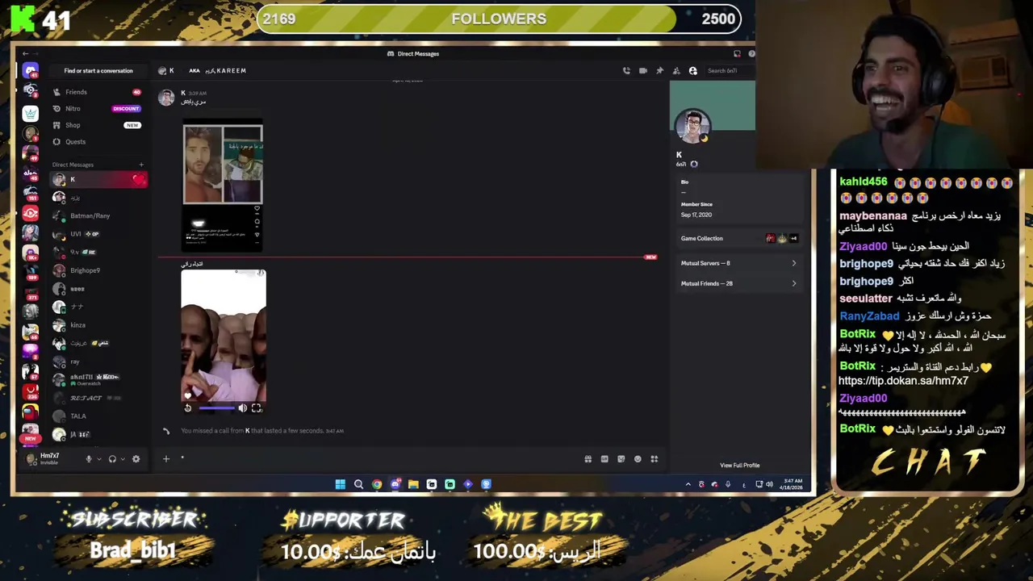Open User Settings gear

(136, 459)
